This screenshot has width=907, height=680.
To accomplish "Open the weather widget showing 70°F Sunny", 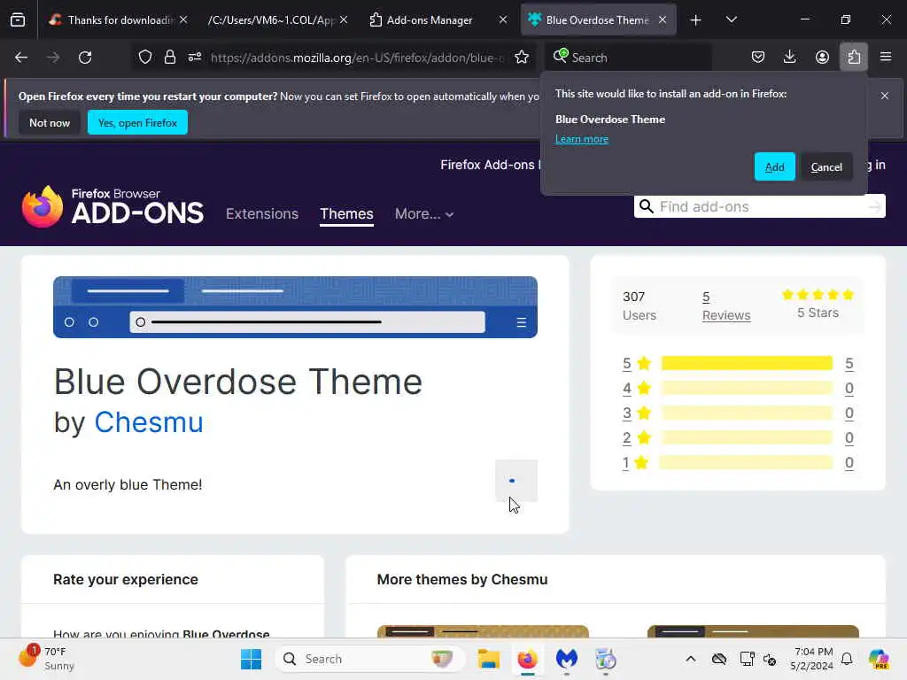I will tap(46, 659).
